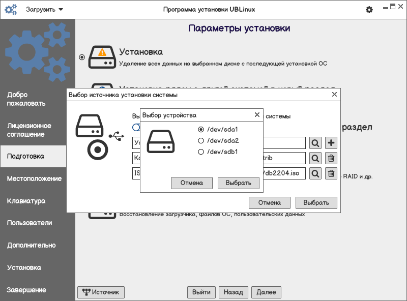
Task: Click the path field ending in 'trib'
Action: 284,158
